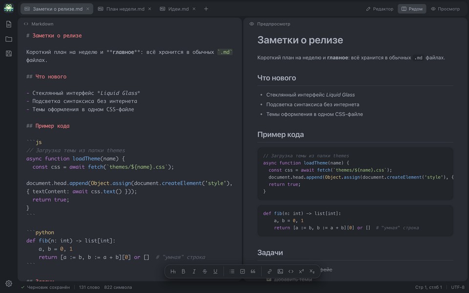The width and height of the screenshot is (469, 293).
Task: Close the Заметки о релизе.md tab
Action: click(87, 9)
